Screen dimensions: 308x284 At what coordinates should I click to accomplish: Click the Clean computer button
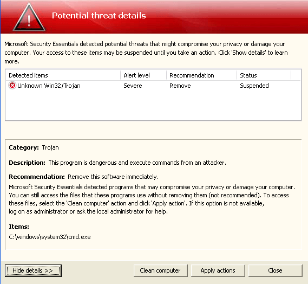pos(160,270)
